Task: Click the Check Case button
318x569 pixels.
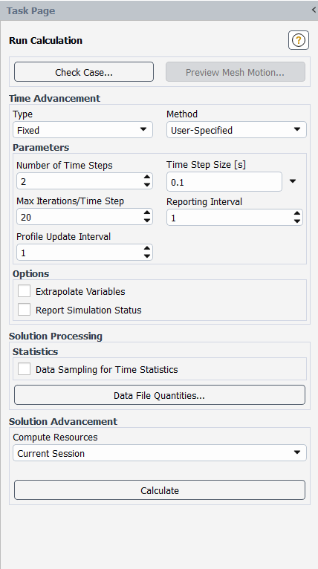Action: point(84,72)
